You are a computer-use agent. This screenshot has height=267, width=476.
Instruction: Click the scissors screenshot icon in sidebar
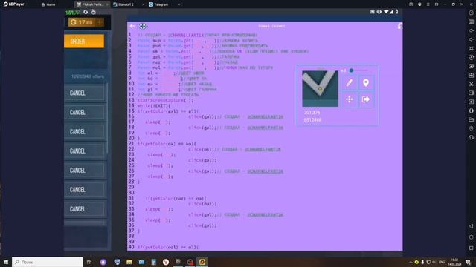click(x=471, y=84)
